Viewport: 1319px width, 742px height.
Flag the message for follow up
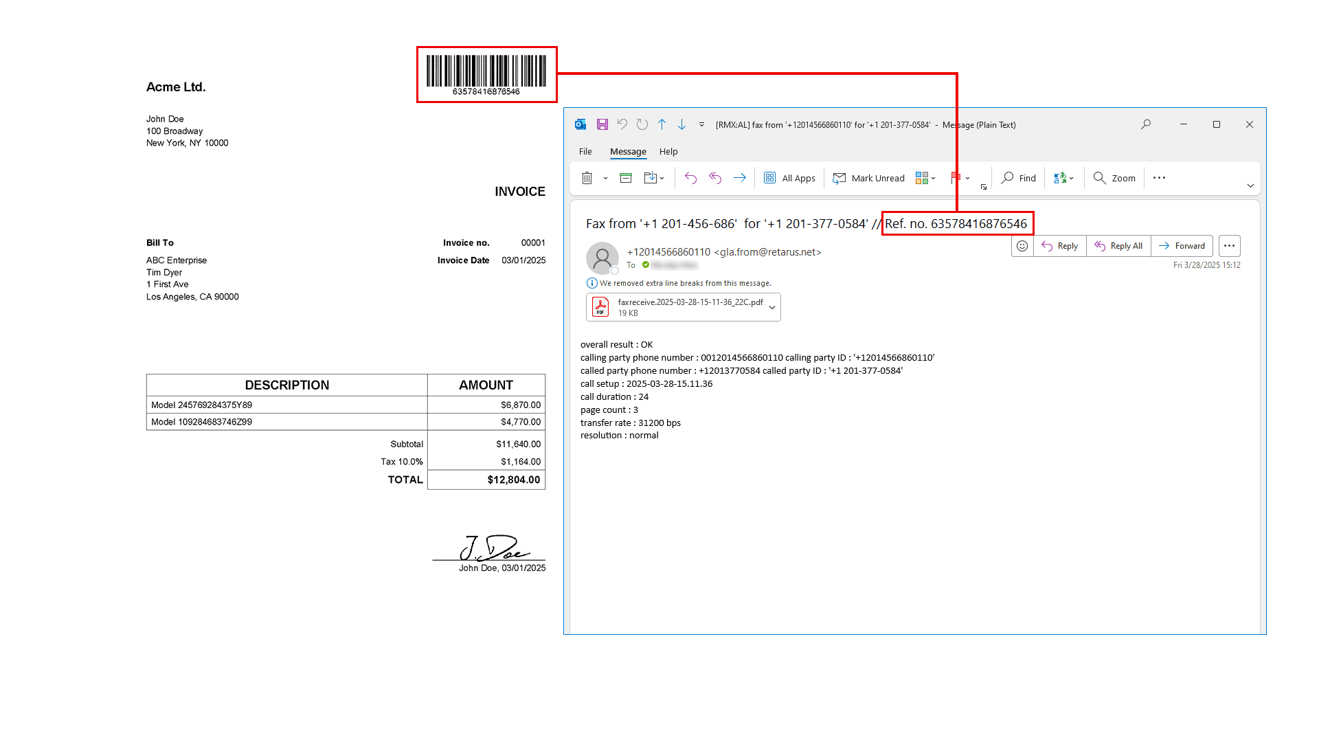[x=955, y=178]
